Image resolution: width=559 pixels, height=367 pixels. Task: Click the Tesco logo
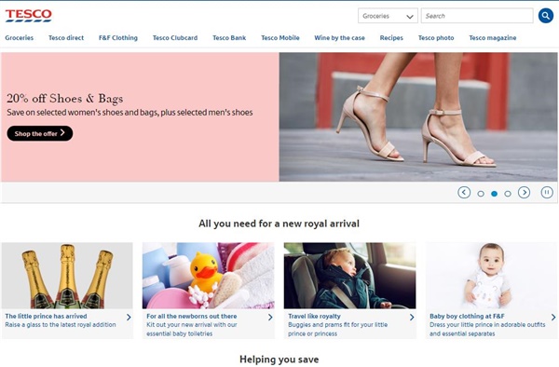click(29, 15)
